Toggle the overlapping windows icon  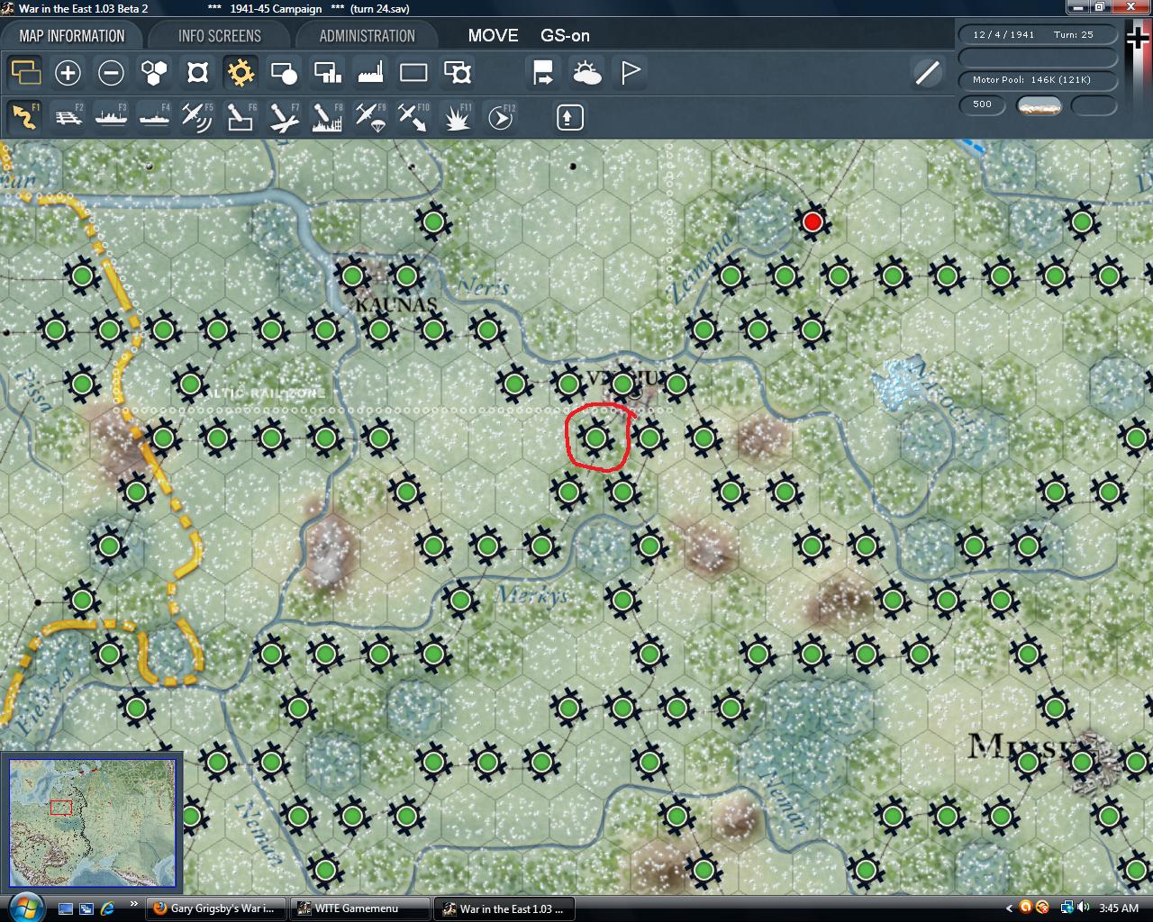tap(24, 73)
